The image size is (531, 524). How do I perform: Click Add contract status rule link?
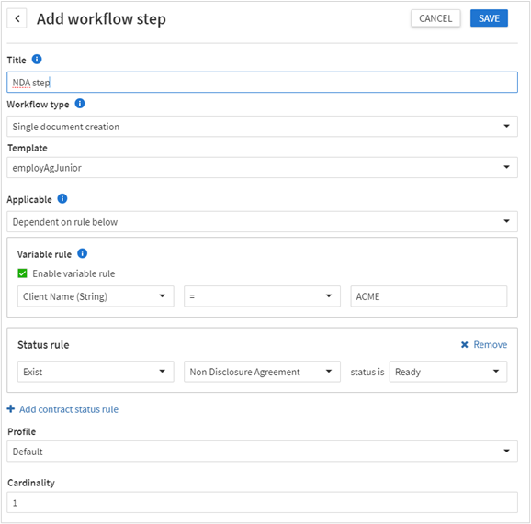click(69, 409)
